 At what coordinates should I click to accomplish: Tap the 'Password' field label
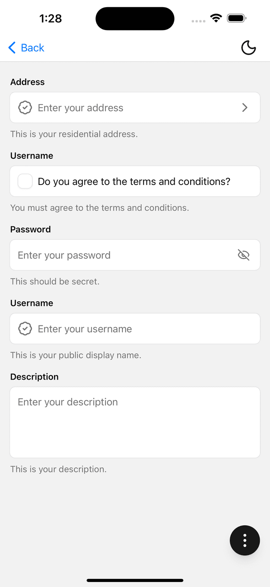tap(30, 229)
